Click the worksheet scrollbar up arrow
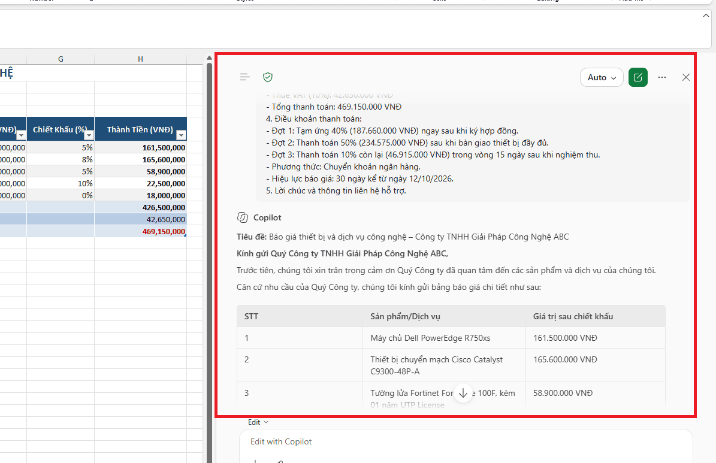 pos(209,58)
